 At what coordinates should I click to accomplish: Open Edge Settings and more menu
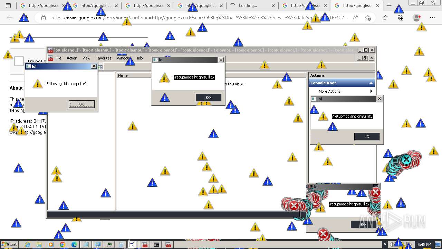pyautogui.click(x=432, y=18)
